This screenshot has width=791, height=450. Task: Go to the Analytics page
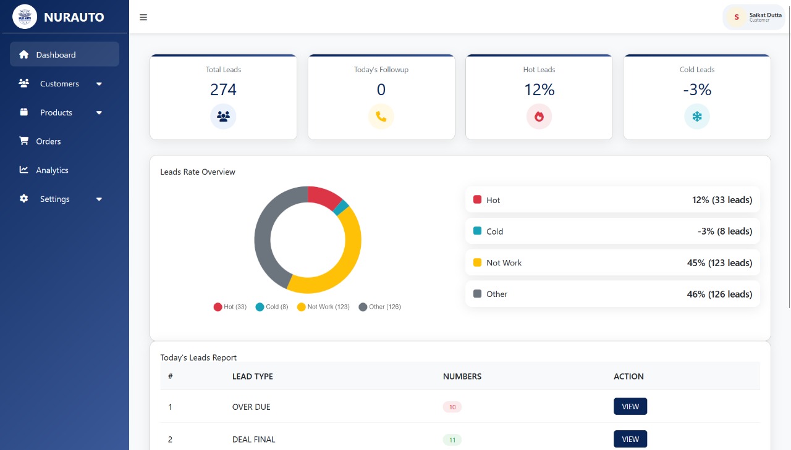[64, 170]
